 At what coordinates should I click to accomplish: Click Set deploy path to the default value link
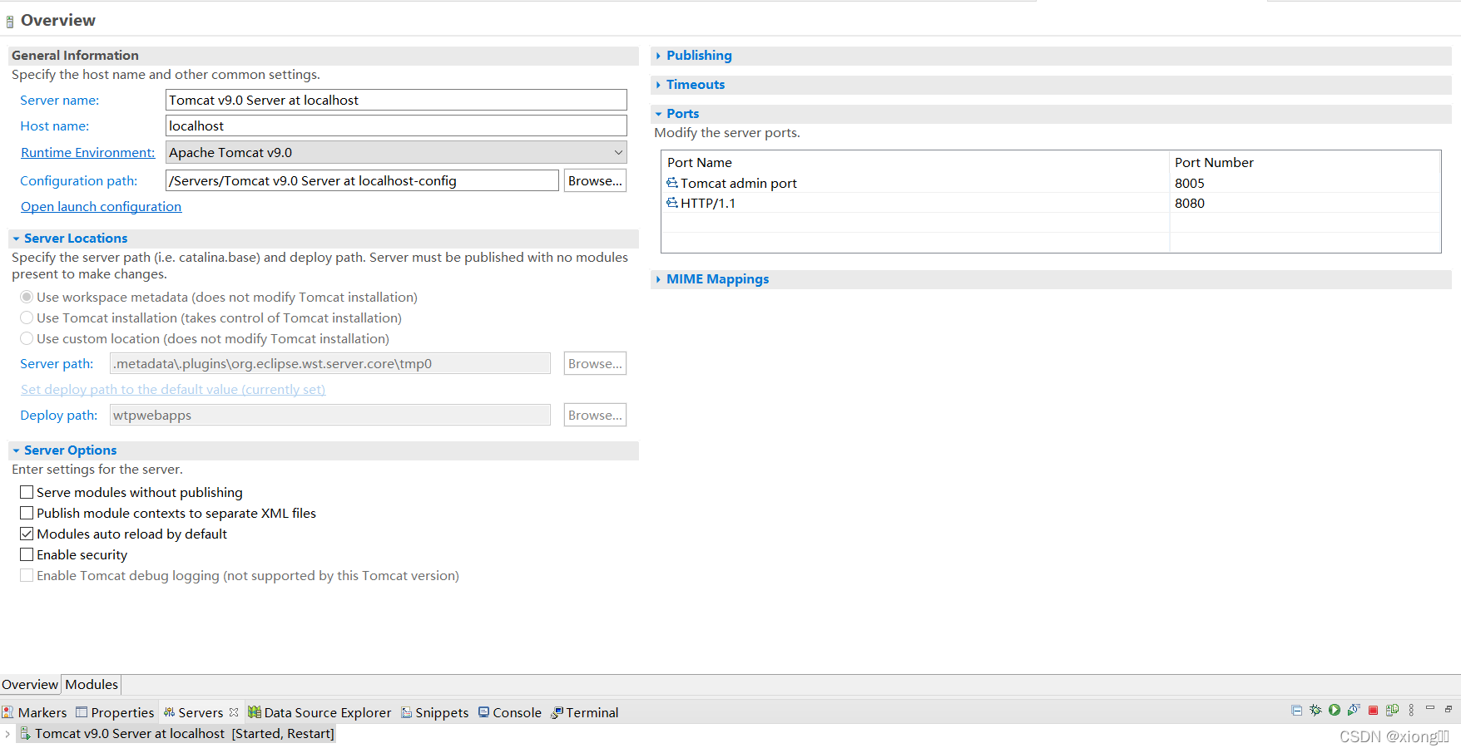pos(173,389)
